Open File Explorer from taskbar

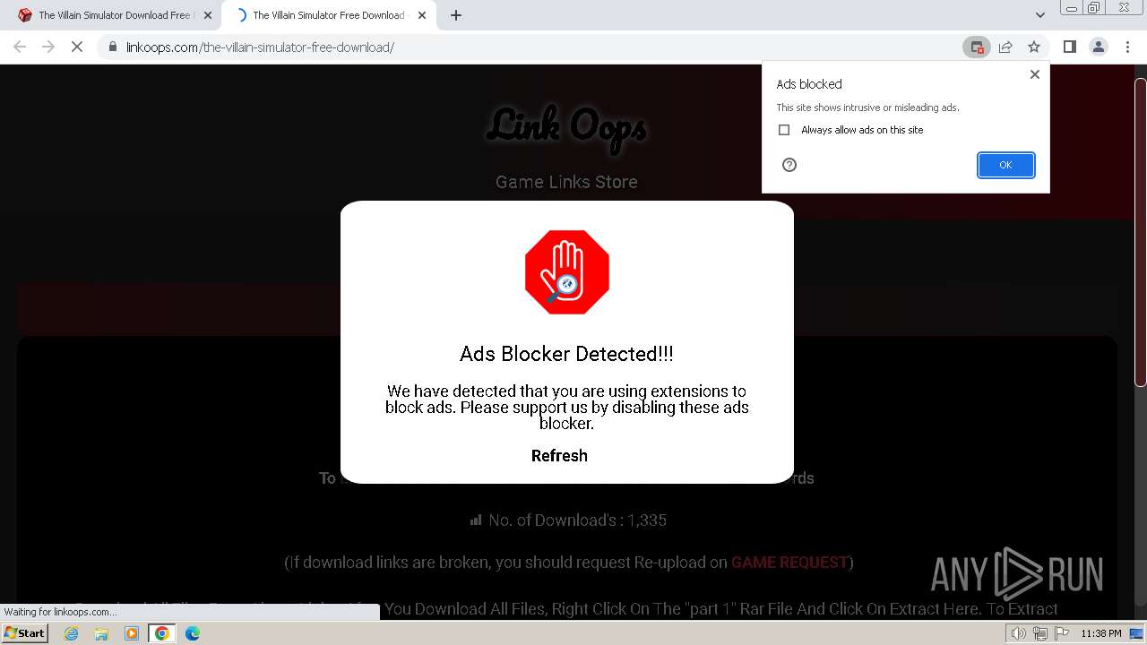pyautogui.click(x=101, y=633)
